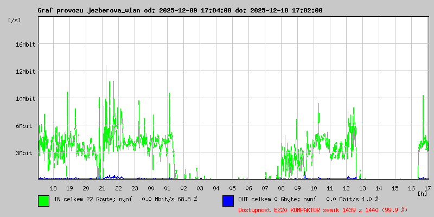The width and height of the screenshot is (434, 217).
Task: Click hour label 06 on time axis
Action: click(249, 188)
